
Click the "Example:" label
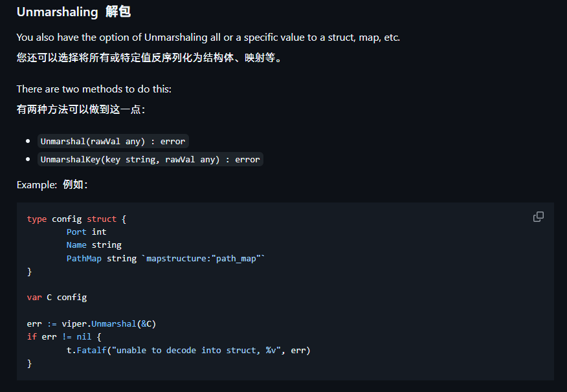[37, 185]
